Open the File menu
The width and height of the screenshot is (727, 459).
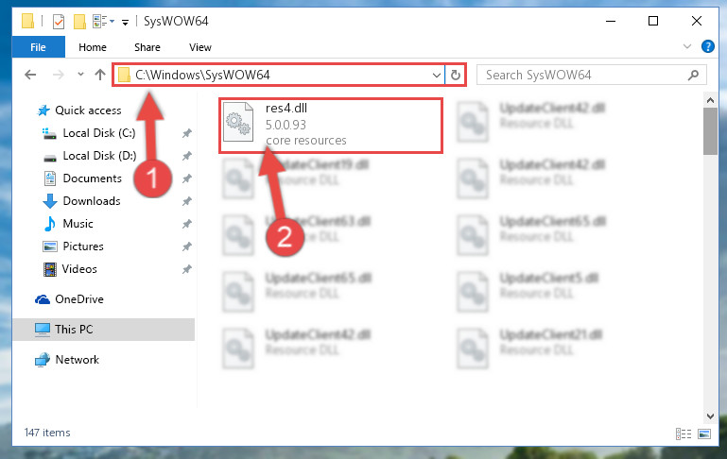pos(39,47)
